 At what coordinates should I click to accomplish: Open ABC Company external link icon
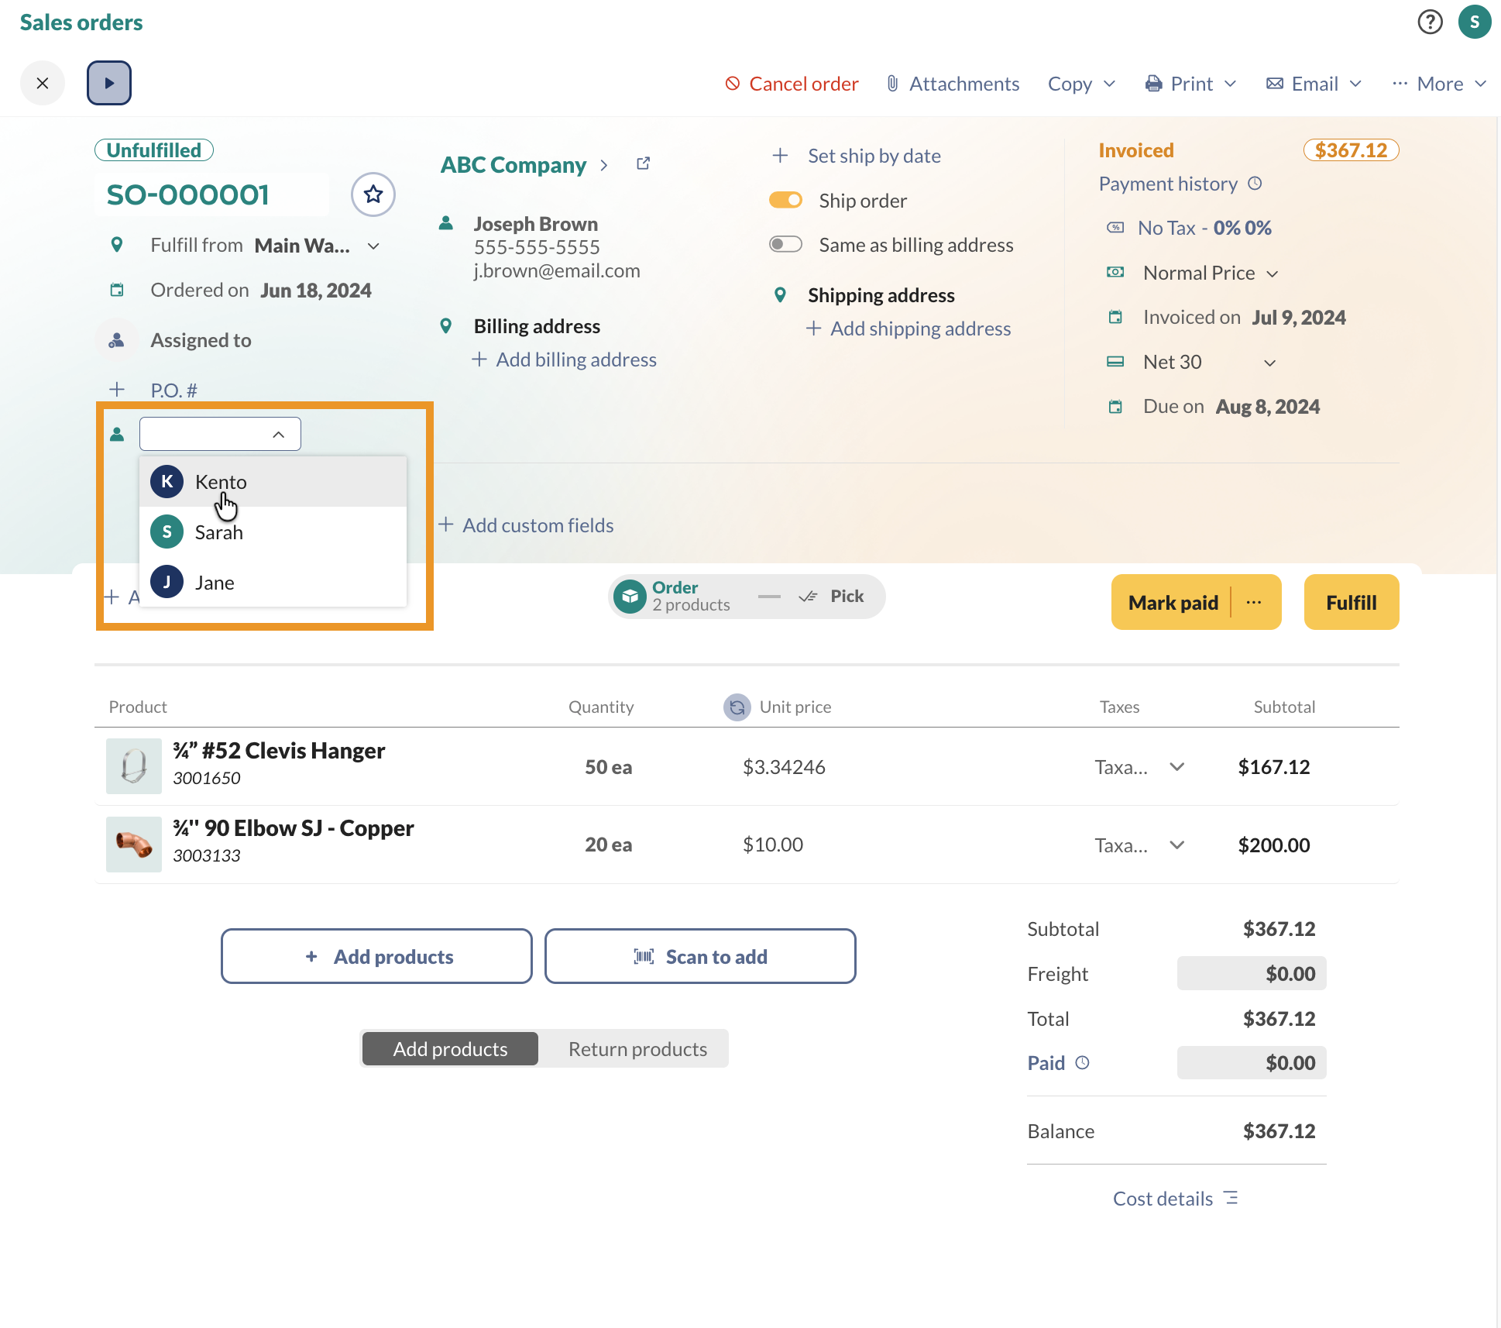tap(643, 163)
